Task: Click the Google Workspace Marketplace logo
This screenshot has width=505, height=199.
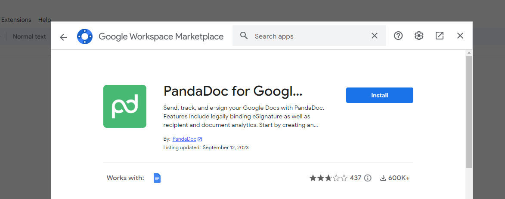Action: [85, 36]
